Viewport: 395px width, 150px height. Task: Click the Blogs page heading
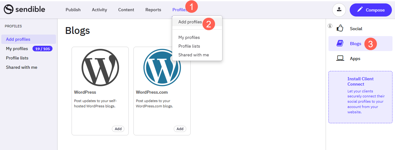pyautogui.click(x=77, y=30)
